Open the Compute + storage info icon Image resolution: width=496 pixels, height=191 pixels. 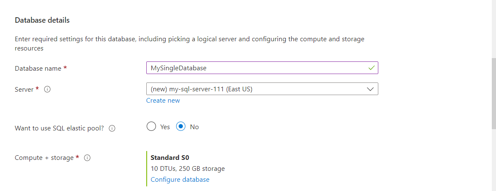tap(87, 157)
